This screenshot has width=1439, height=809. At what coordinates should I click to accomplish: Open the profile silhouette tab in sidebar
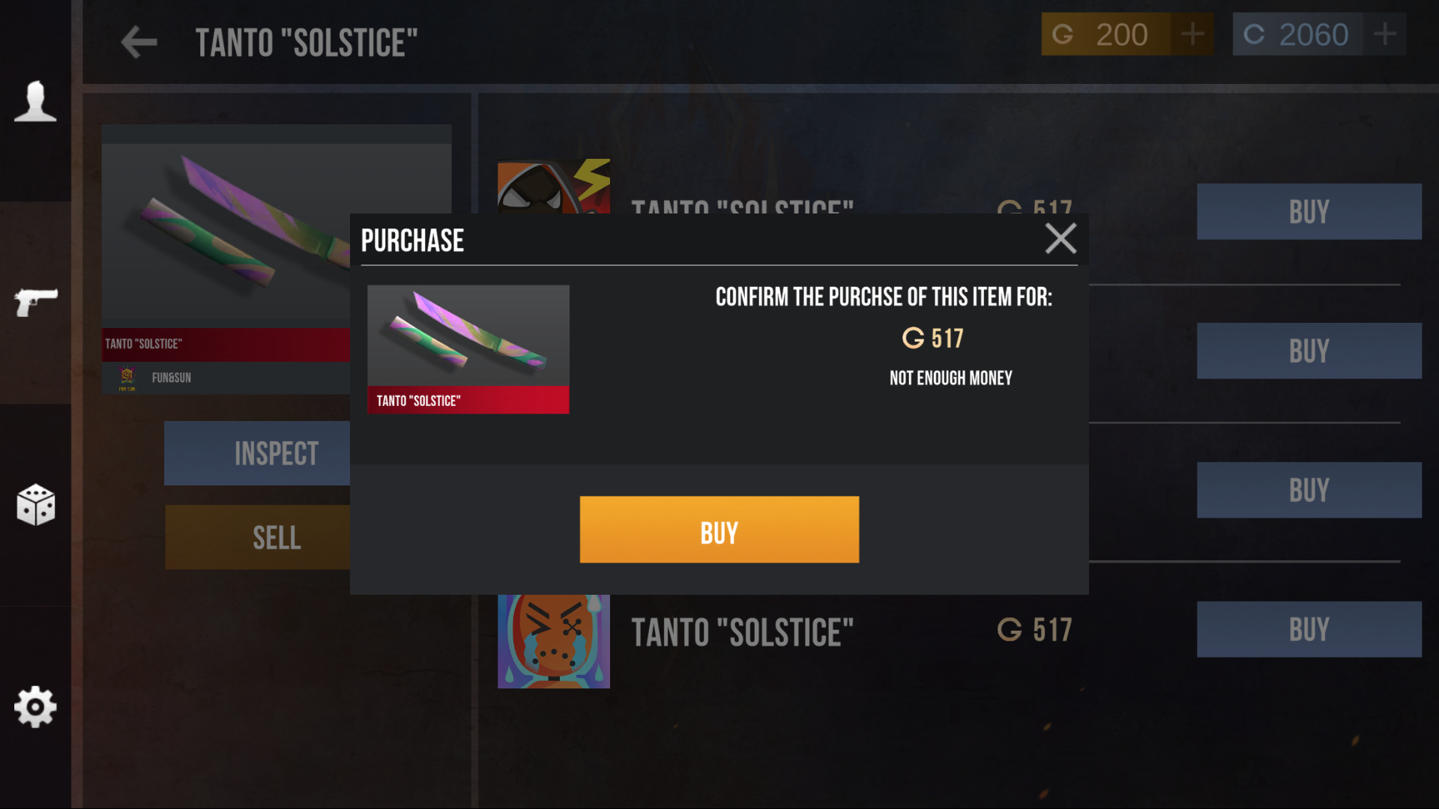pos(35,101)
